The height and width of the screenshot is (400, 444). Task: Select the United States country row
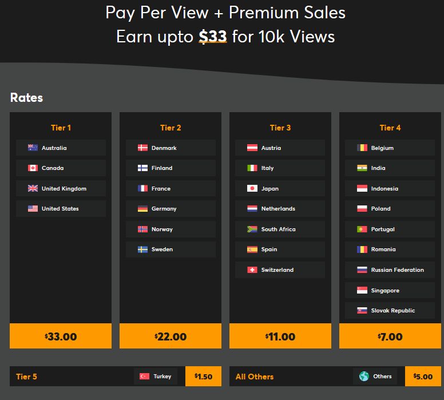coord(61,209)
